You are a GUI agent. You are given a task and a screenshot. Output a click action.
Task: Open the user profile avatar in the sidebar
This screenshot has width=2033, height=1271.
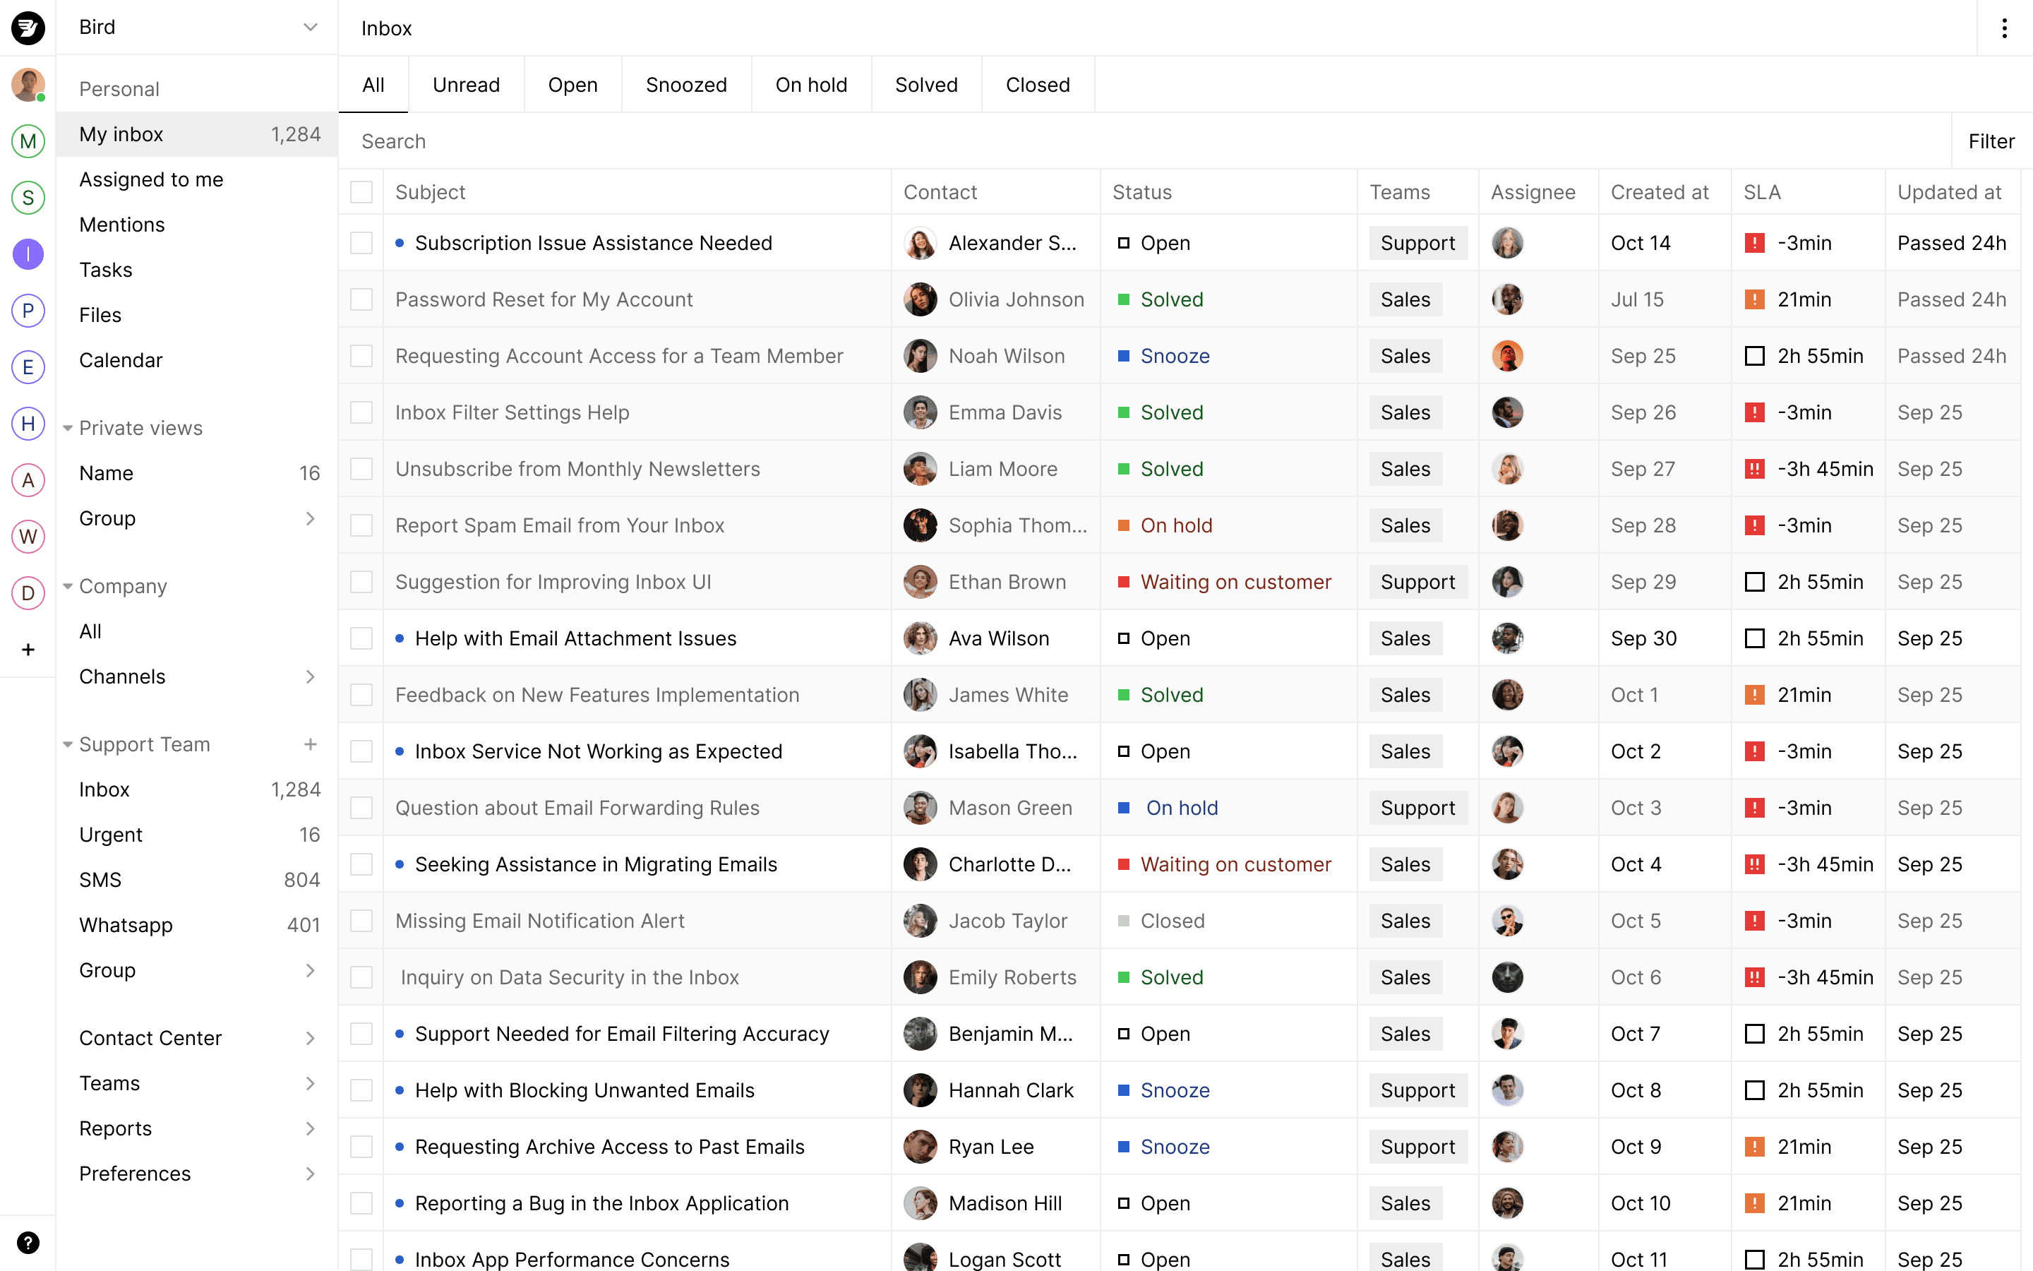[28, 85]
